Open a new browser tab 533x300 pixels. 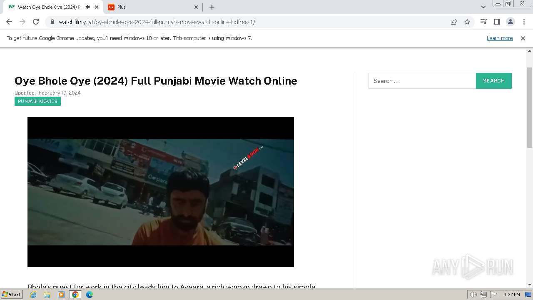212,7
